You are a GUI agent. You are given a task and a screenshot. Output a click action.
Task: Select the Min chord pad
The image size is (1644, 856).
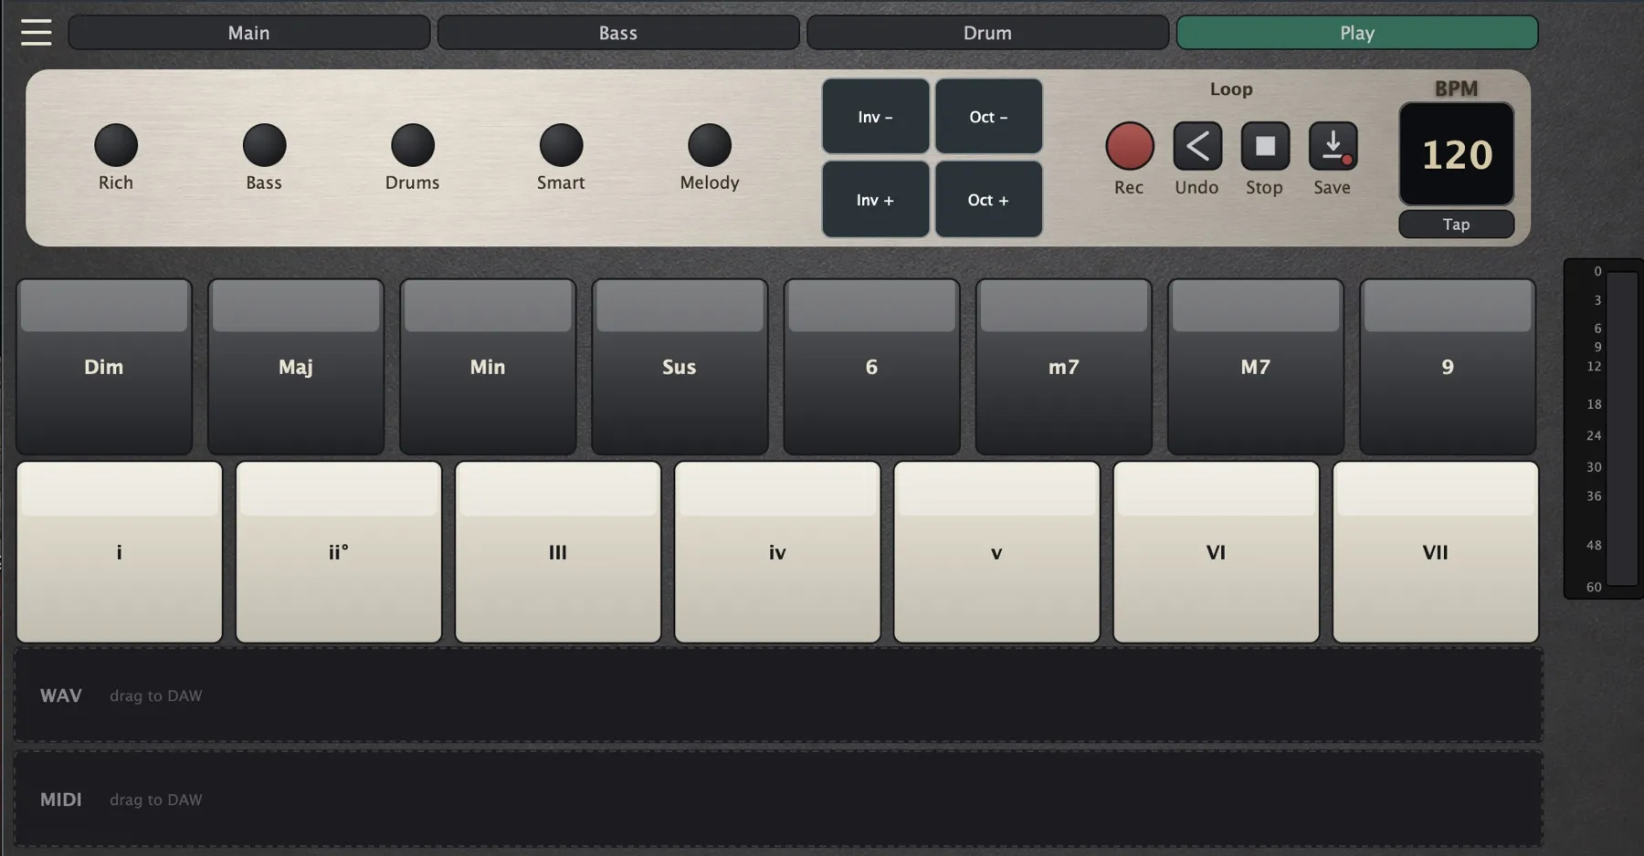pyautogui.click(x=488, y=367)
